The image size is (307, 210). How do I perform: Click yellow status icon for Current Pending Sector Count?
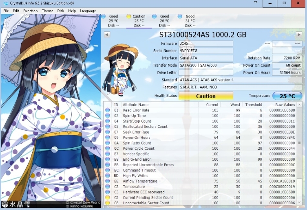click(x=108, y=197)
